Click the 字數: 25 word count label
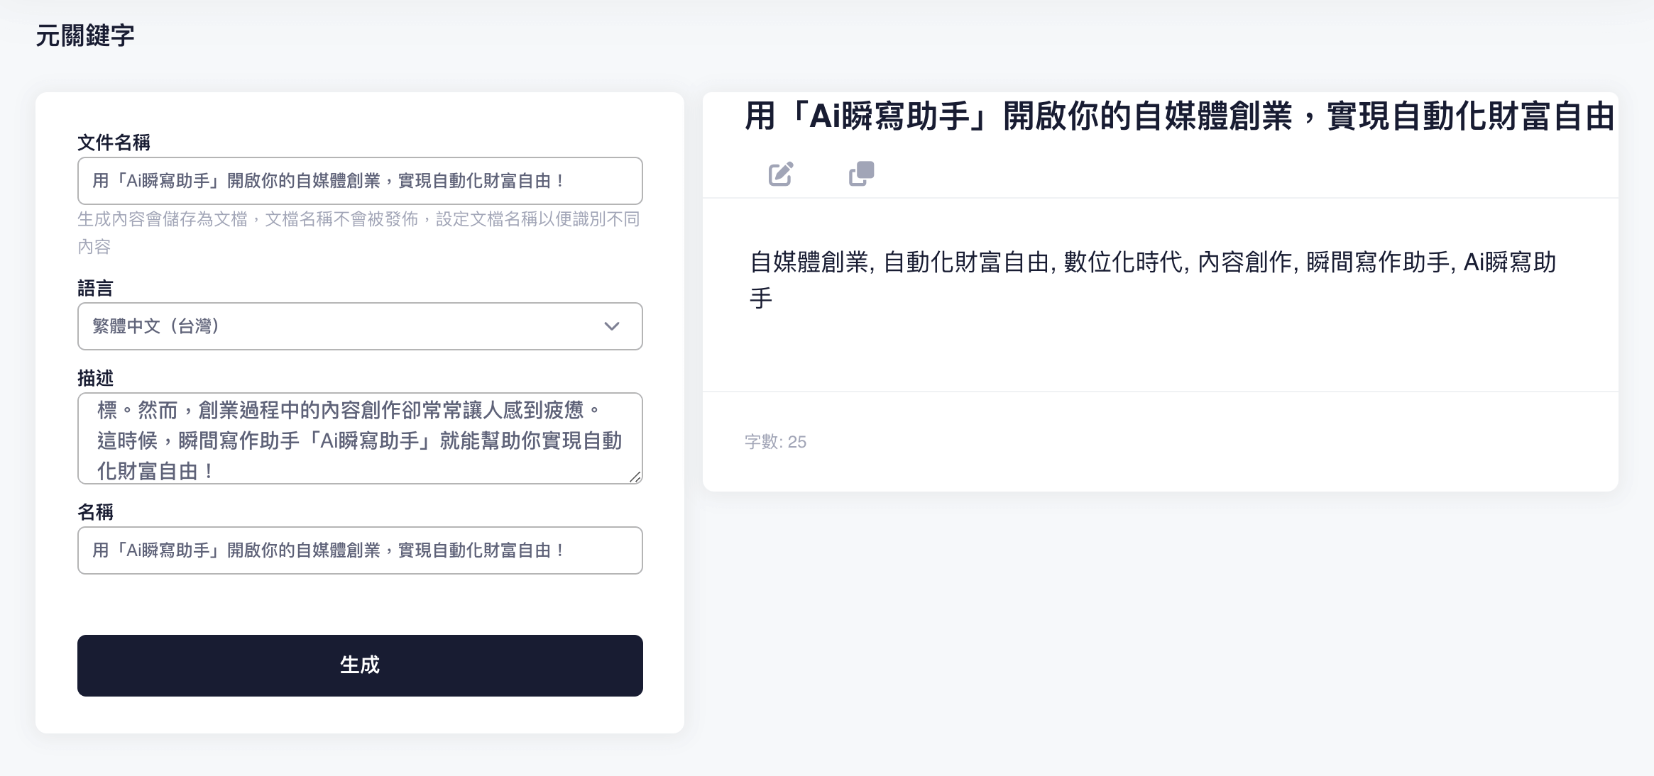 coord(775,442)
